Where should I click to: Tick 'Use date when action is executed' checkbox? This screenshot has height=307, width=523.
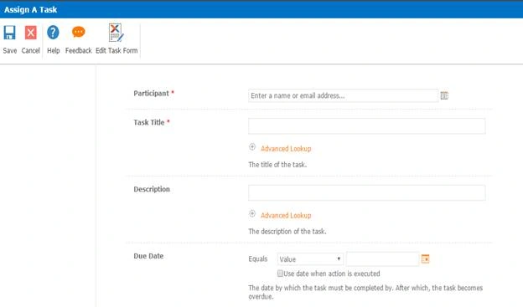click(x=280, y=274)
